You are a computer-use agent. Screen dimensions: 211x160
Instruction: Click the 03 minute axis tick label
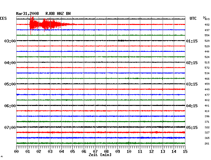[x=50, y=151]
